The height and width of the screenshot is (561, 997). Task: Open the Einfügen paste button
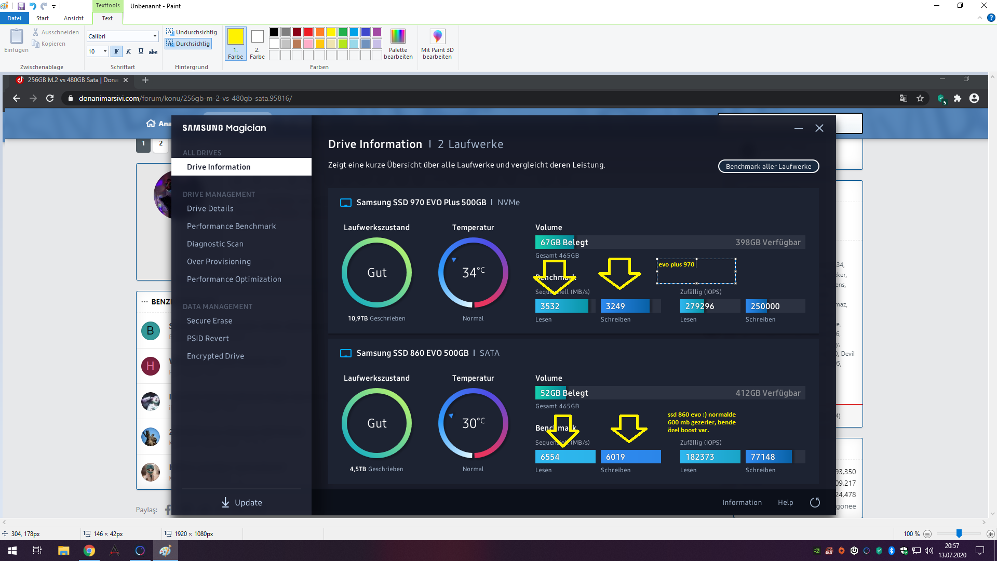(16, 42)
